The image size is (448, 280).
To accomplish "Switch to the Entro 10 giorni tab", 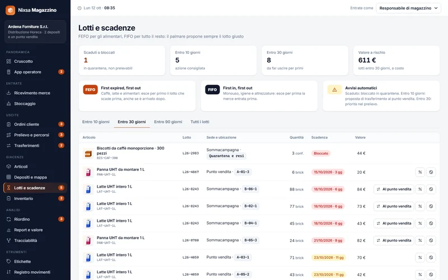I will [x=96, y=122].
